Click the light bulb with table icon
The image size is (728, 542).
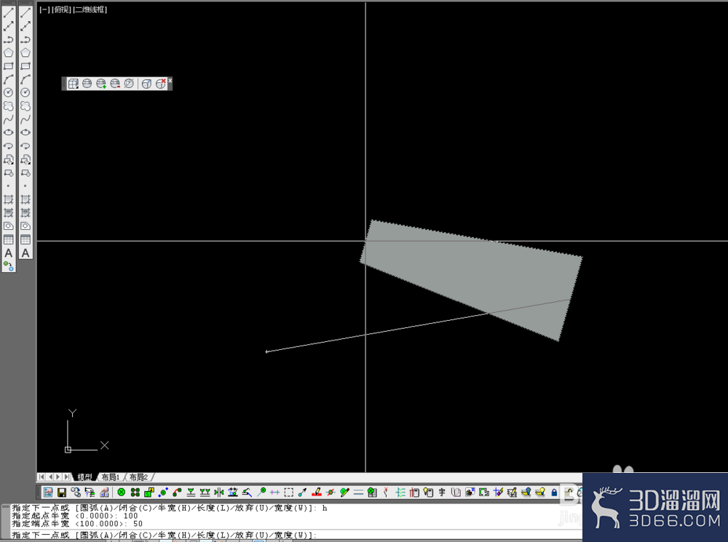pyautogui.click(x=428, y=493)
